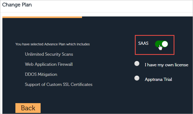Select the 'I have my own license' radio button
Screen dimensions: 193x114
point(137,64)
